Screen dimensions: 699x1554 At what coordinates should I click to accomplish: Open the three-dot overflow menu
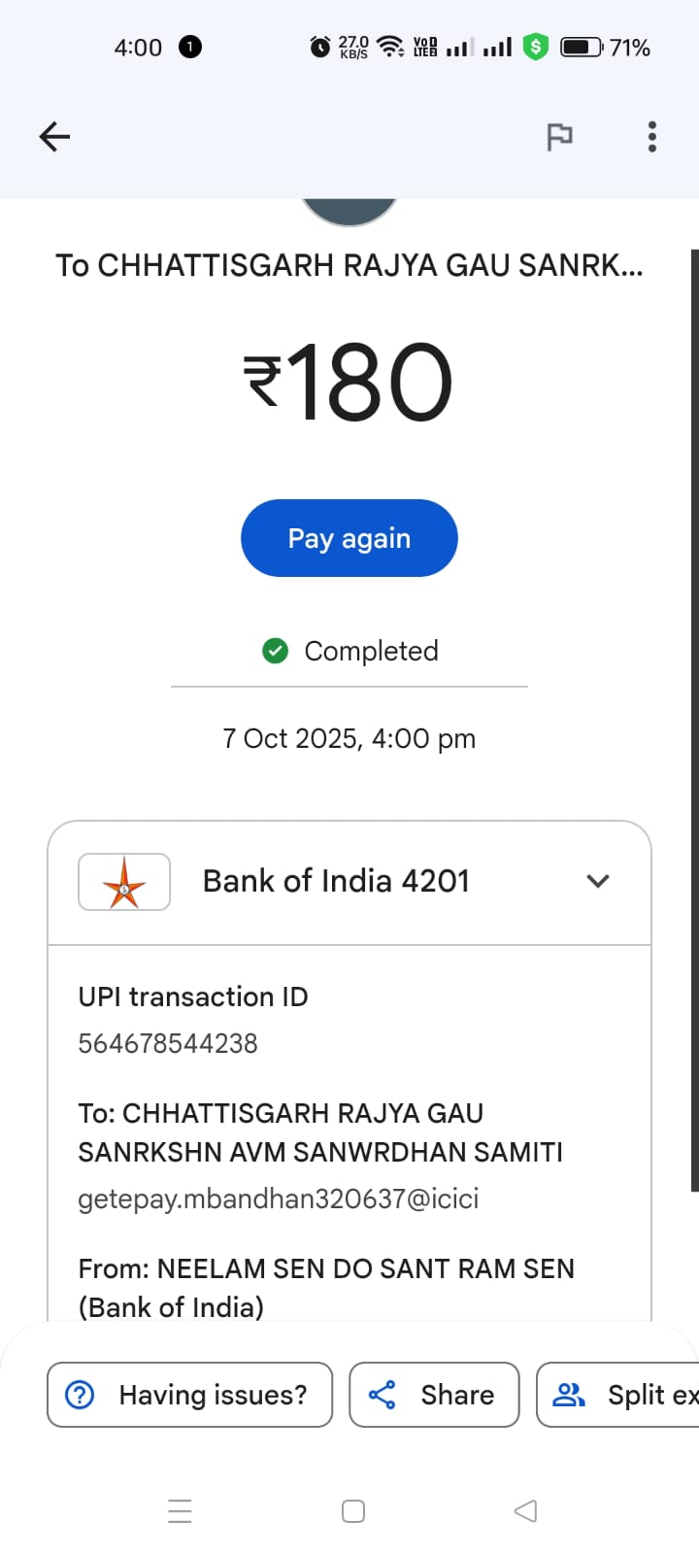coord(652,137)
